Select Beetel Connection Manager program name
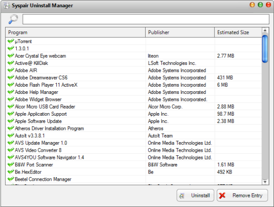The height and width of the screenshot is (207, 274). pos(43,179)
